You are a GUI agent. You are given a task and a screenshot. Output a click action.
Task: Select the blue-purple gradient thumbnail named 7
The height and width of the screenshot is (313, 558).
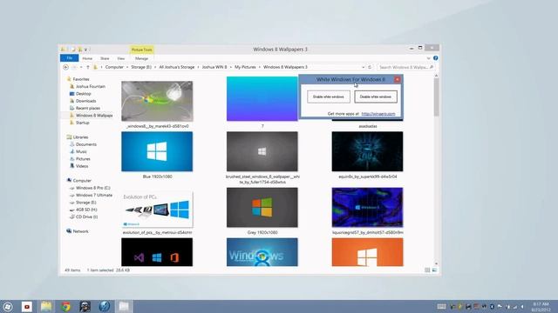(x=262, y=98)
